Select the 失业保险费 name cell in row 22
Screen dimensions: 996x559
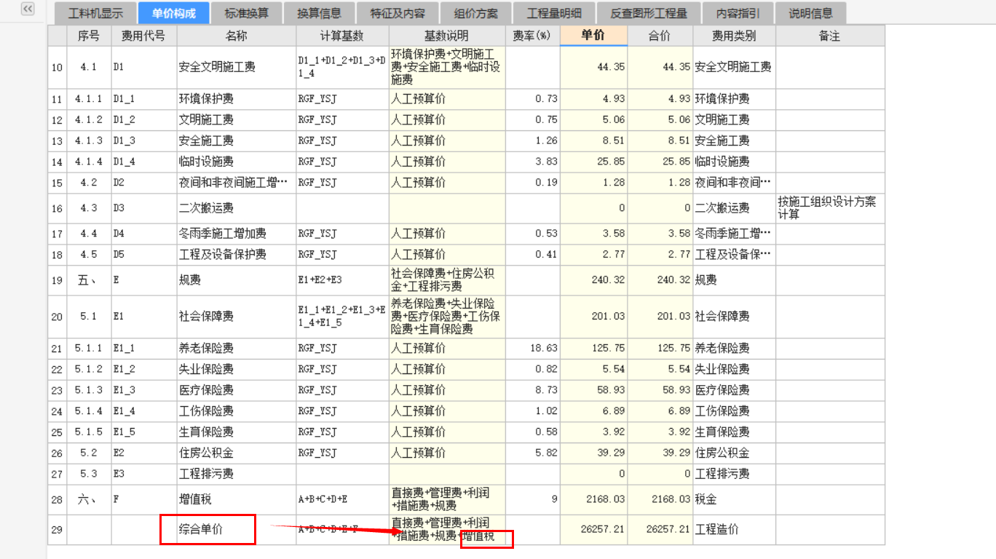pyautogui.click(x=237, y=370)
